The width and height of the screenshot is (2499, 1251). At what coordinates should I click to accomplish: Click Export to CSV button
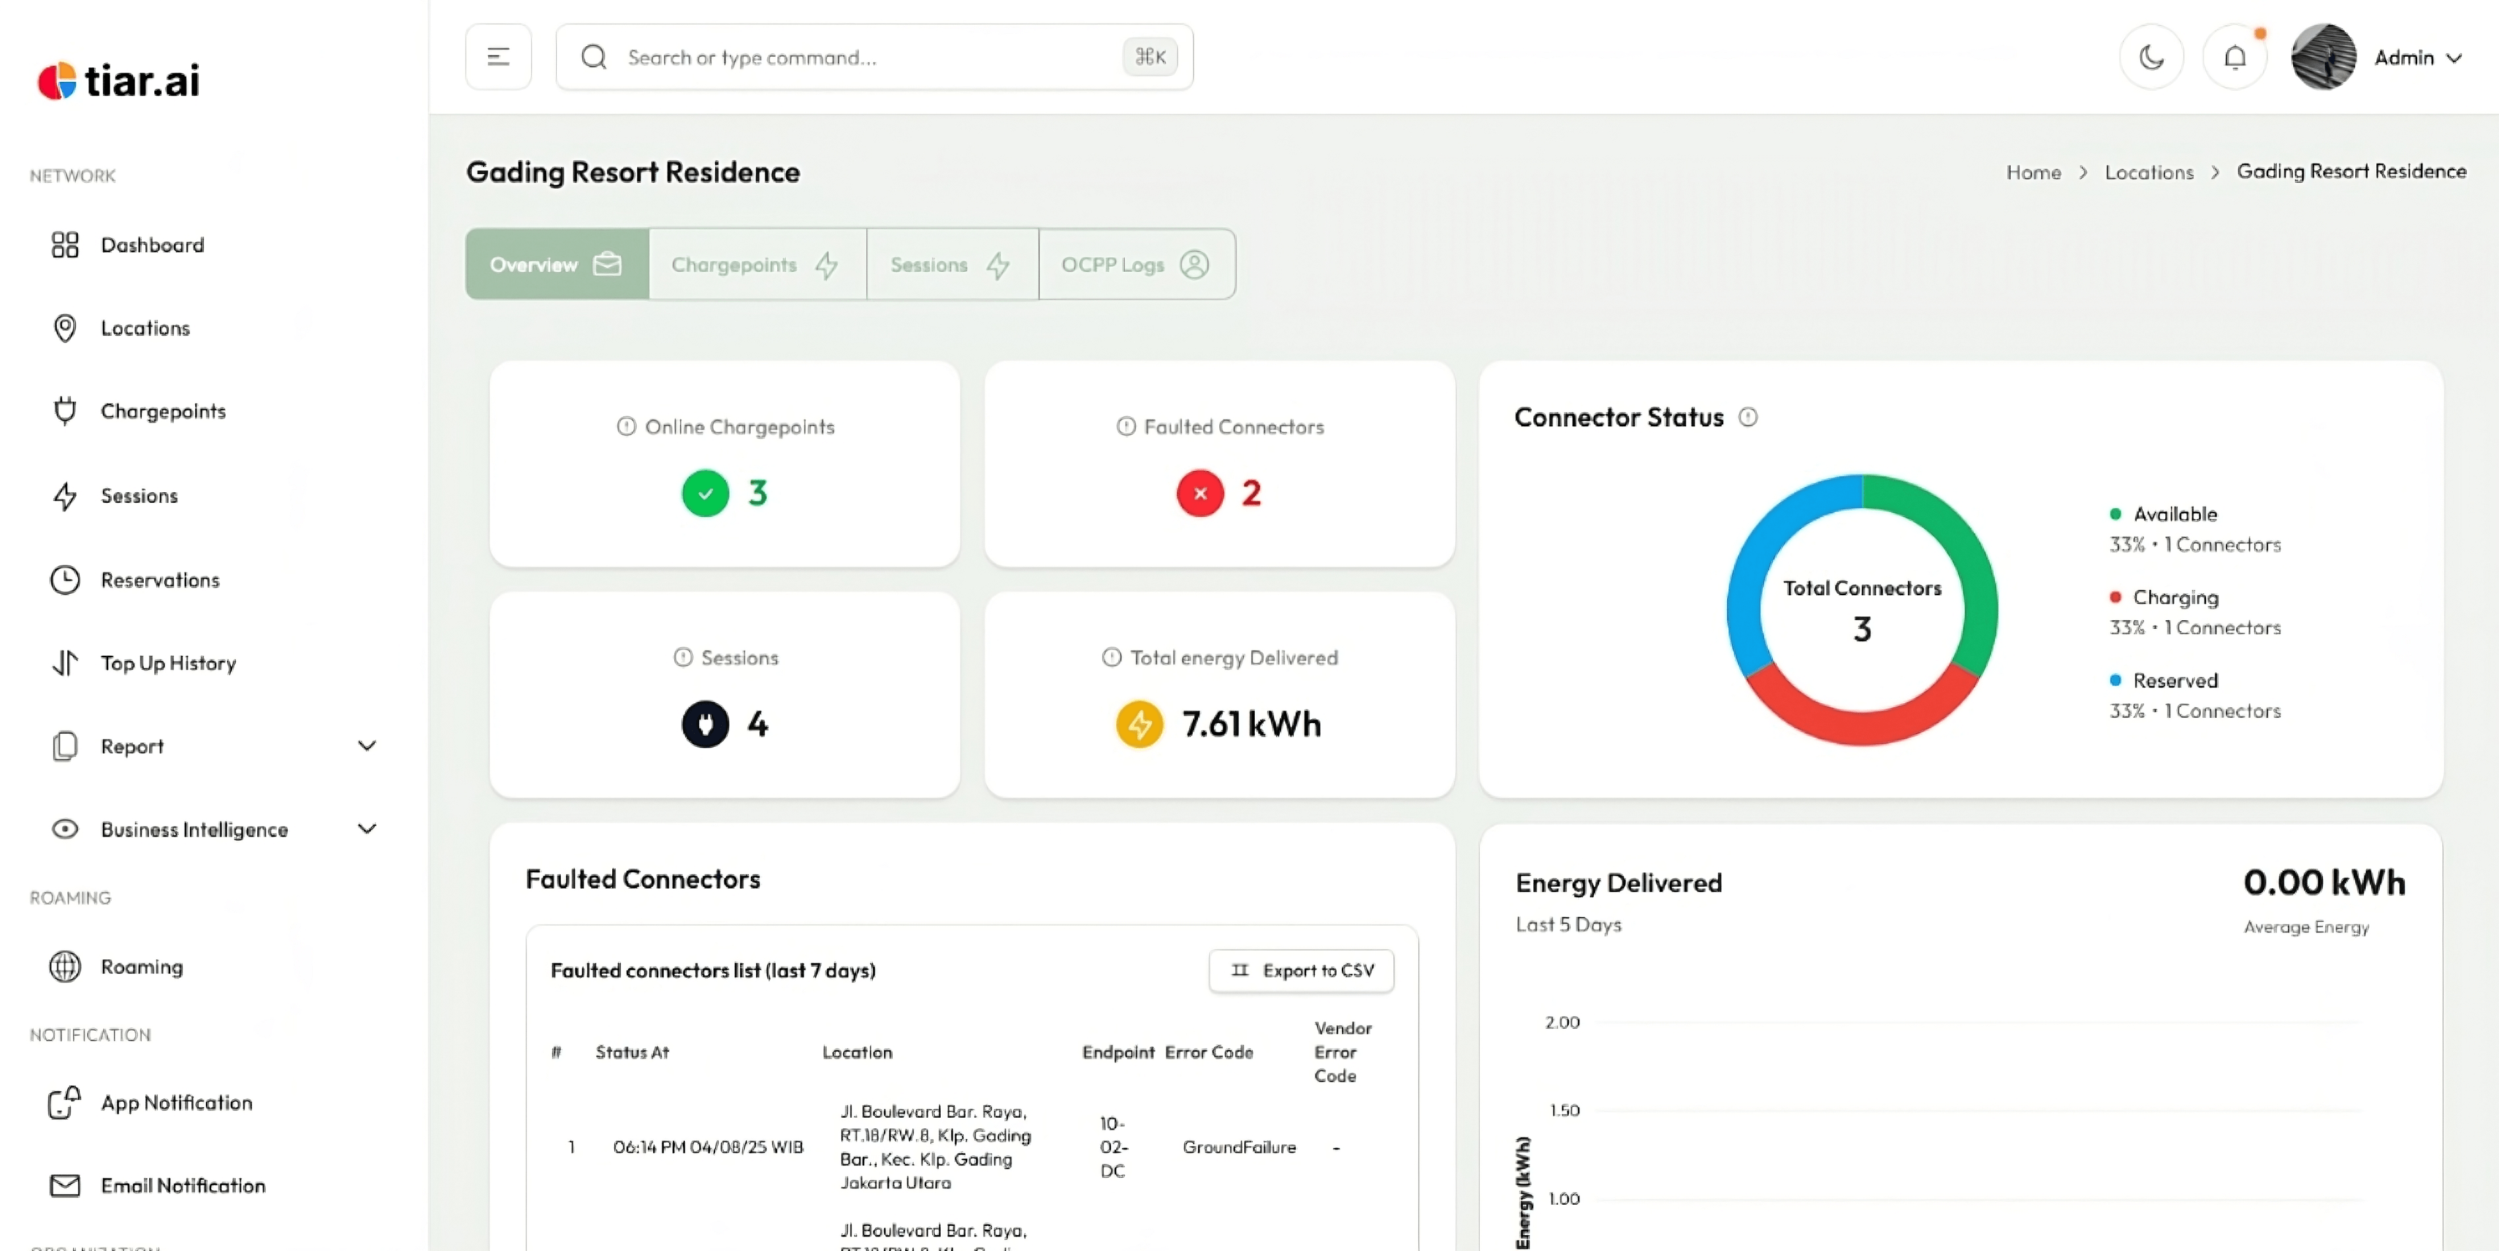(x=1301, y=969)
